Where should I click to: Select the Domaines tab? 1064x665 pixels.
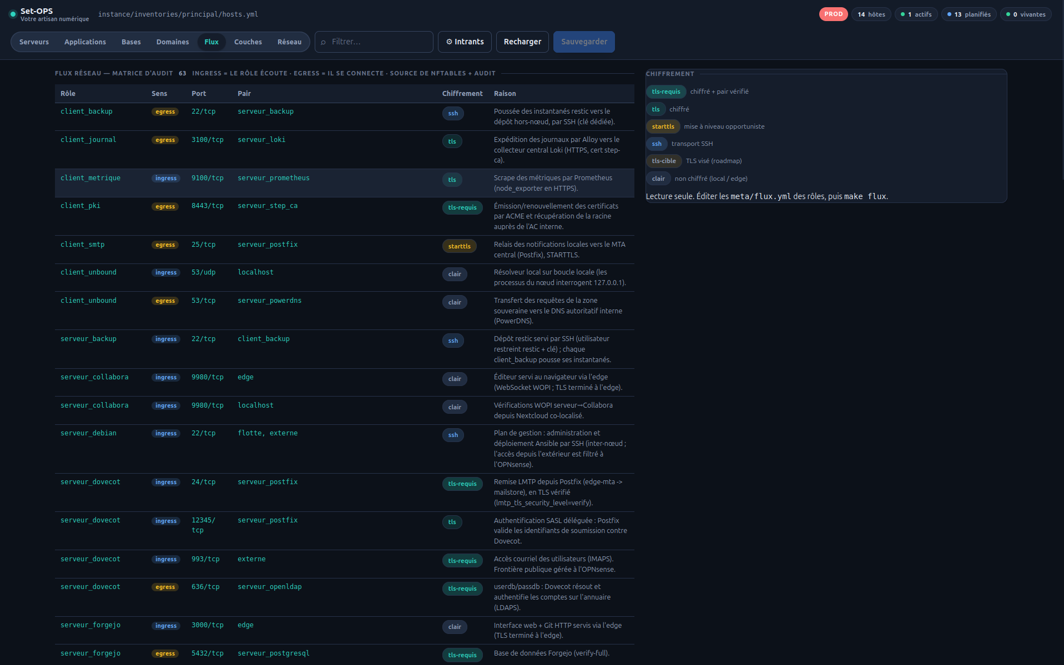click(x=173, y=42)
